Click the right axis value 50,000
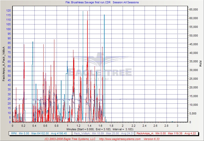 194,36
